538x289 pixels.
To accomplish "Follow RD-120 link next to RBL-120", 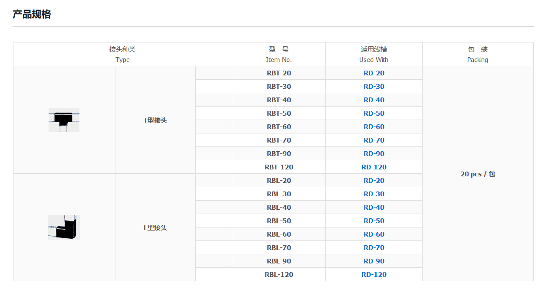I will click(374, 275).
